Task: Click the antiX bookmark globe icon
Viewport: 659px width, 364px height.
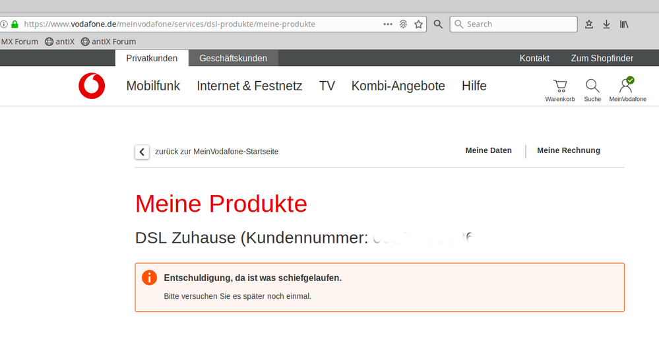Action: 49,42
